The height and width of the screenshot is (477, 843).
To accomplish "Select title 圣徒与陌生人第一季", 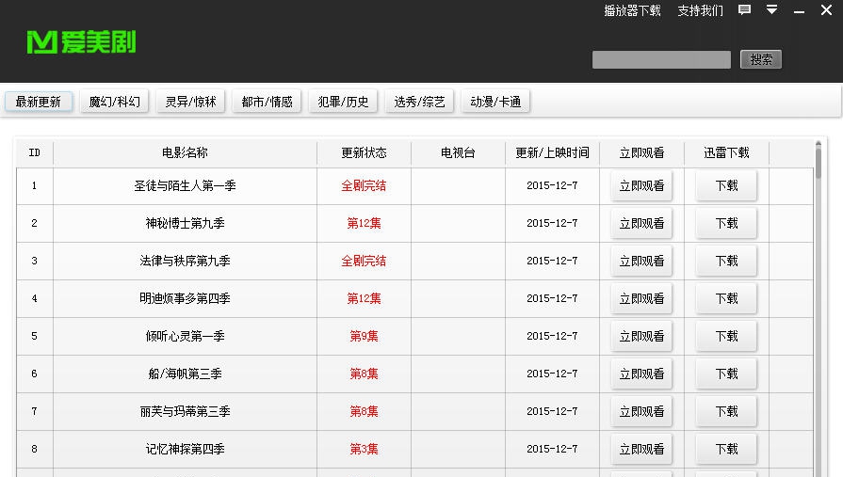I will click(185, 186).
